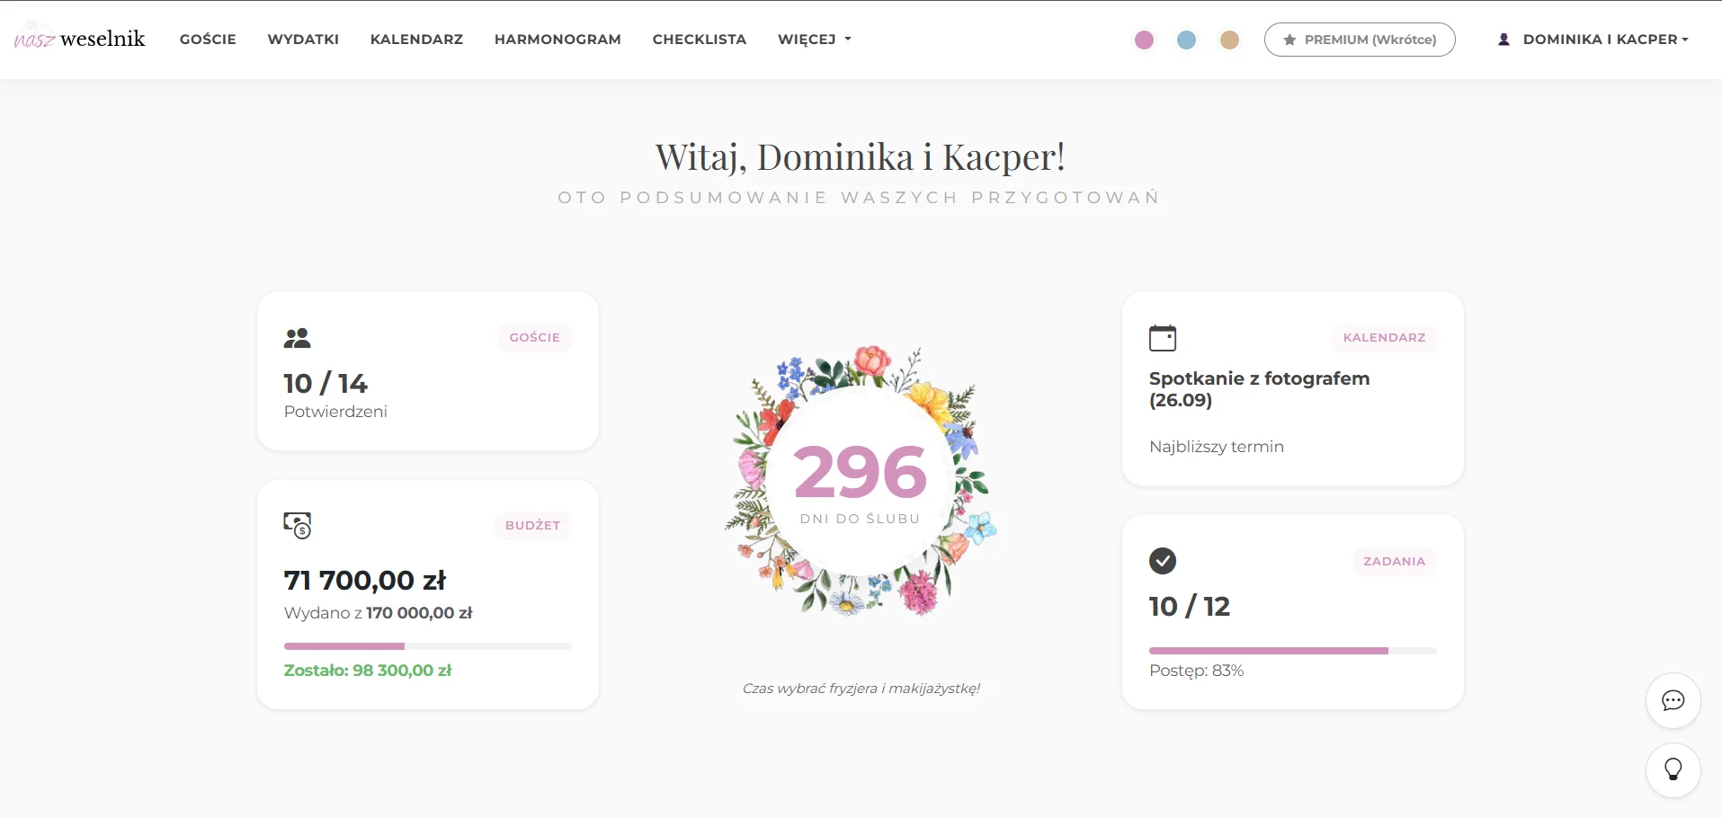Image resolution: width=1722 pixels, height=818 pixels.
Task: Open the Wydatki menu item
Action: tap(303, 40)
